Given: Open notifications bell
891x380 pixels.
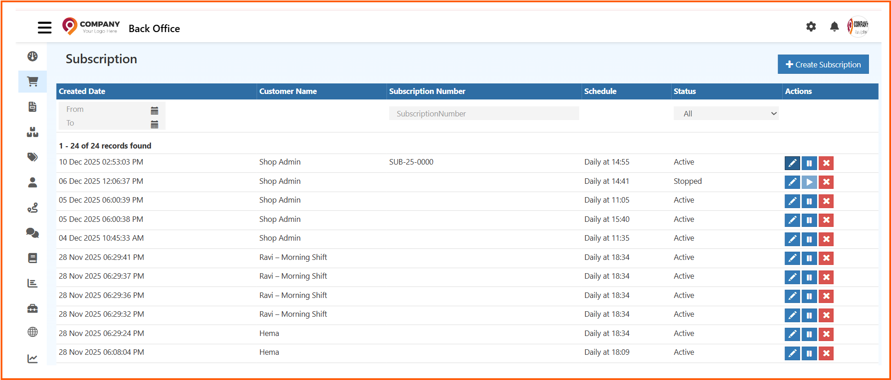Looking at the screenshot, I should point(834,27).
